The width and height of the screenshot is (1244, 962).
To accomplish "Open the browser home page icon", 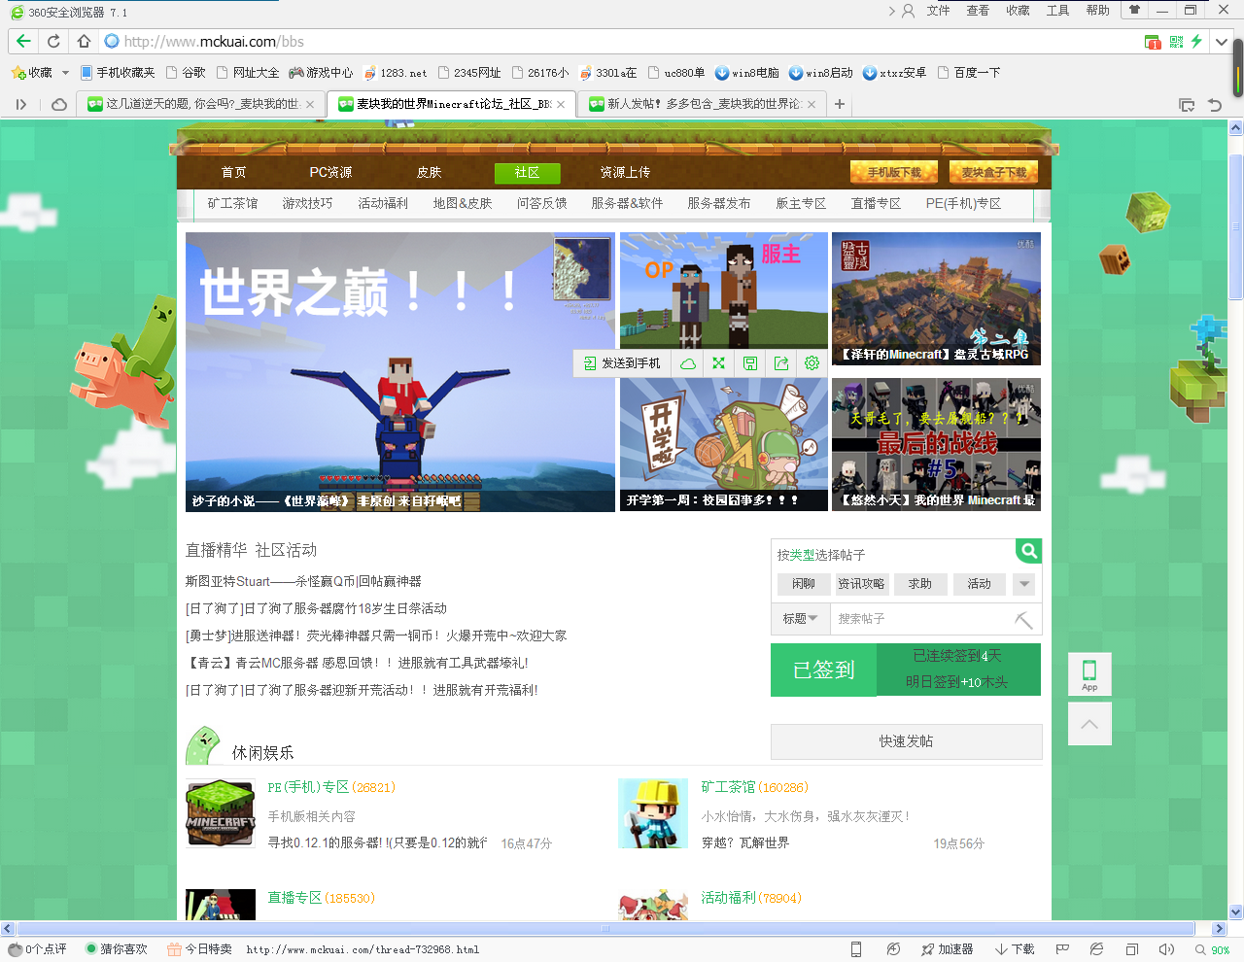I will click(x=84, y=41).
